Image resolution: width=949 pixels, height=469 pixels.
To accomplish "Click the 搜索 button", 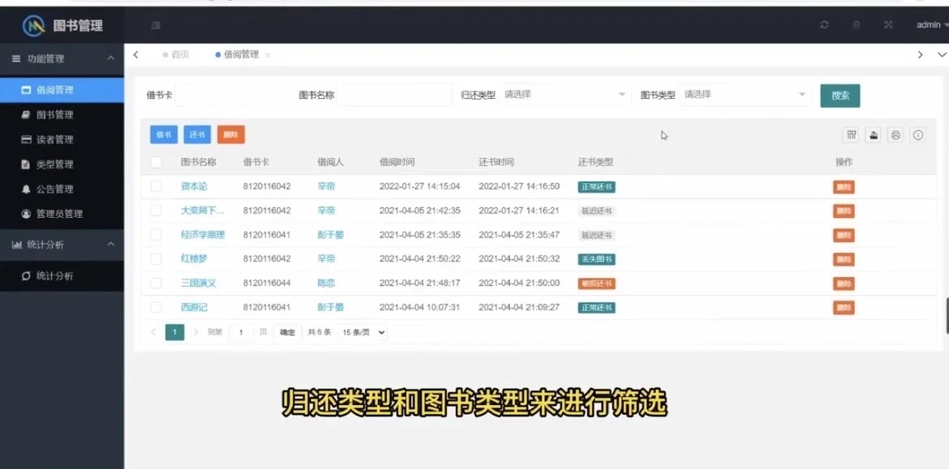I will point(839,95).
